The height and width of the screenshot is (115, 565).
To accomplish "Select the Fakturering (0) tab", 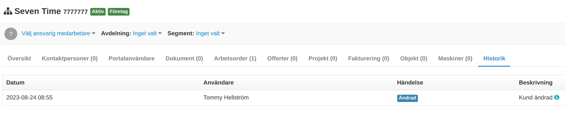I will 368,58.
